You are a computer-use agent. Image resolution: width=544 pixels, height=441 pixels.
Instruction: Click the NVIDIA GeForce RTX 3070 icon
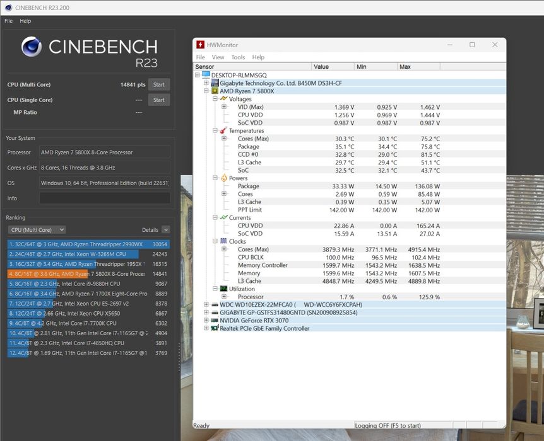[215, 321]
